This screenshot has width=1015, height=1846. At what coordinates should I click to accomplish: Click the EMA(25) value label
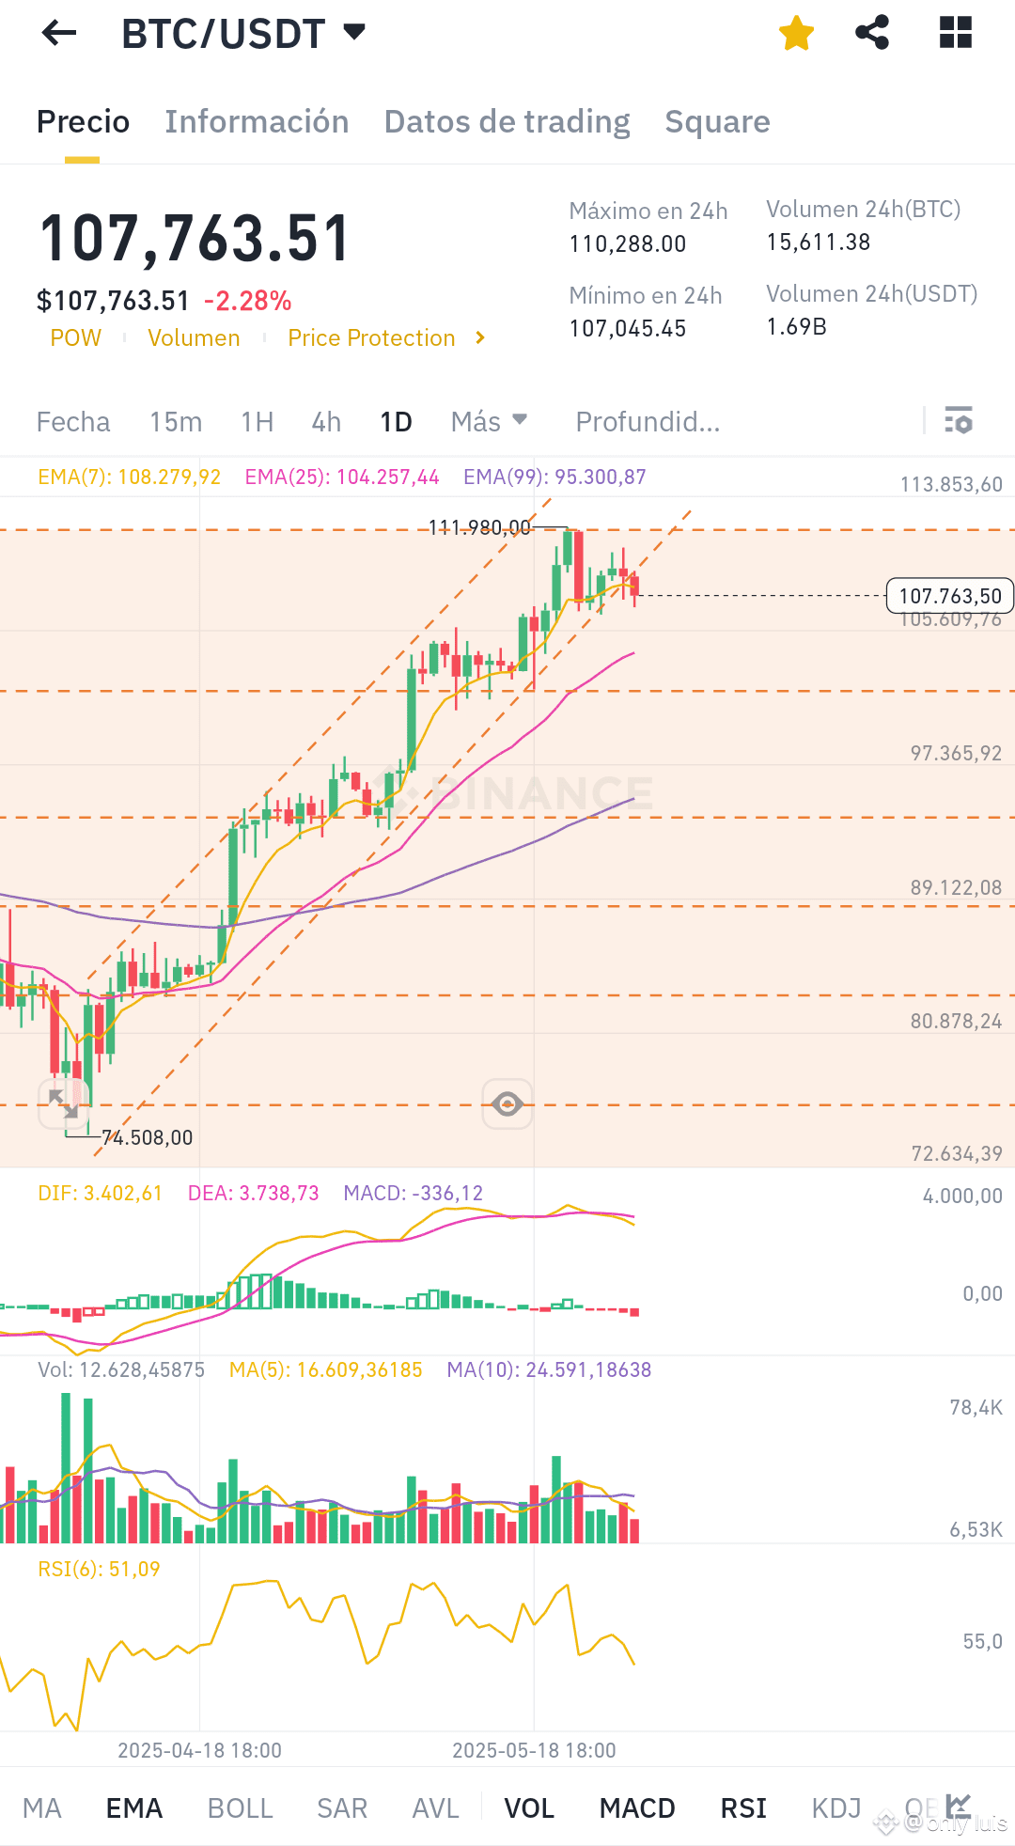pyautogui.click(x=342, y=477)
